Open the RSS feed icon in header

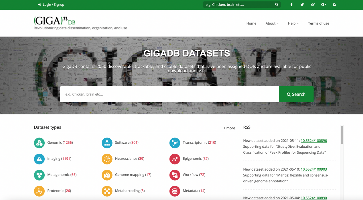334,5
